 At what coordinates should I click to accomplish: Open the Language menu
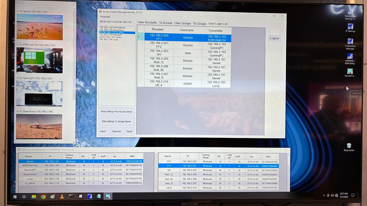(105, 17)
